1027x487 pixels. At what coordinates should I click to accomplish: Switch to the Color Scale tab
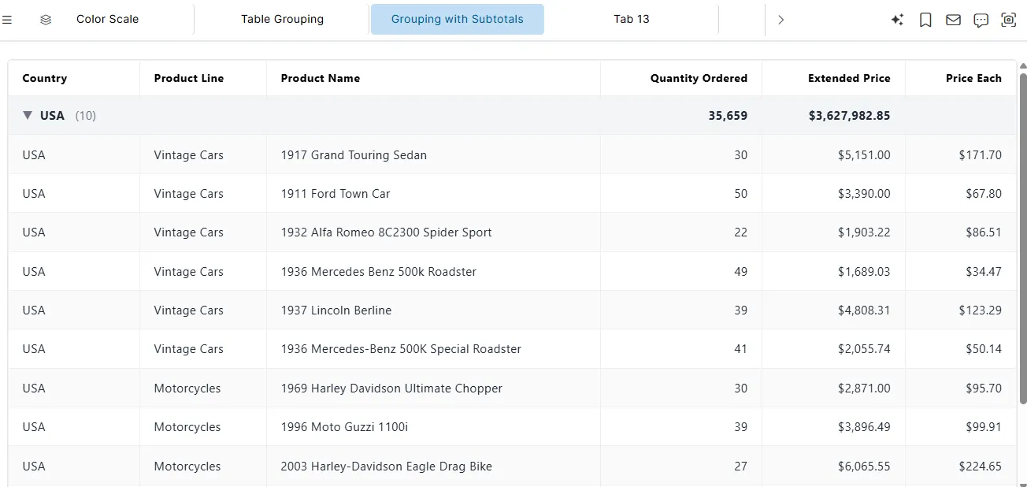106,19
